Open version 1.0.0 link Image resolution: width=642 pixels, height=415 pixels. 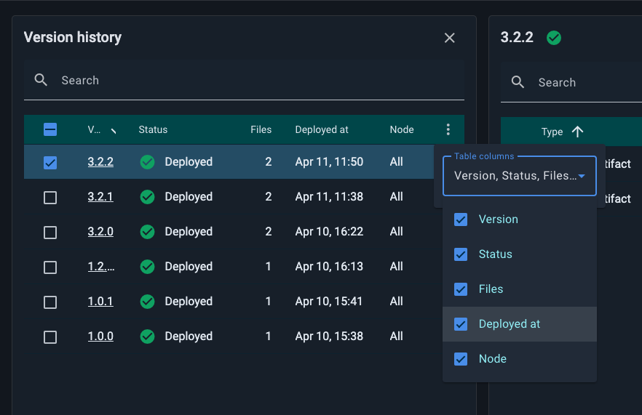pos(100,336)
